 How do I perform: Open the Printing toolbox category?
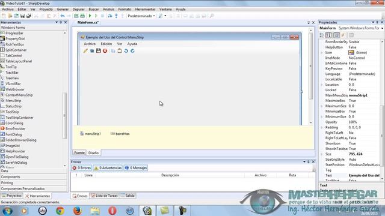(34, 182)
